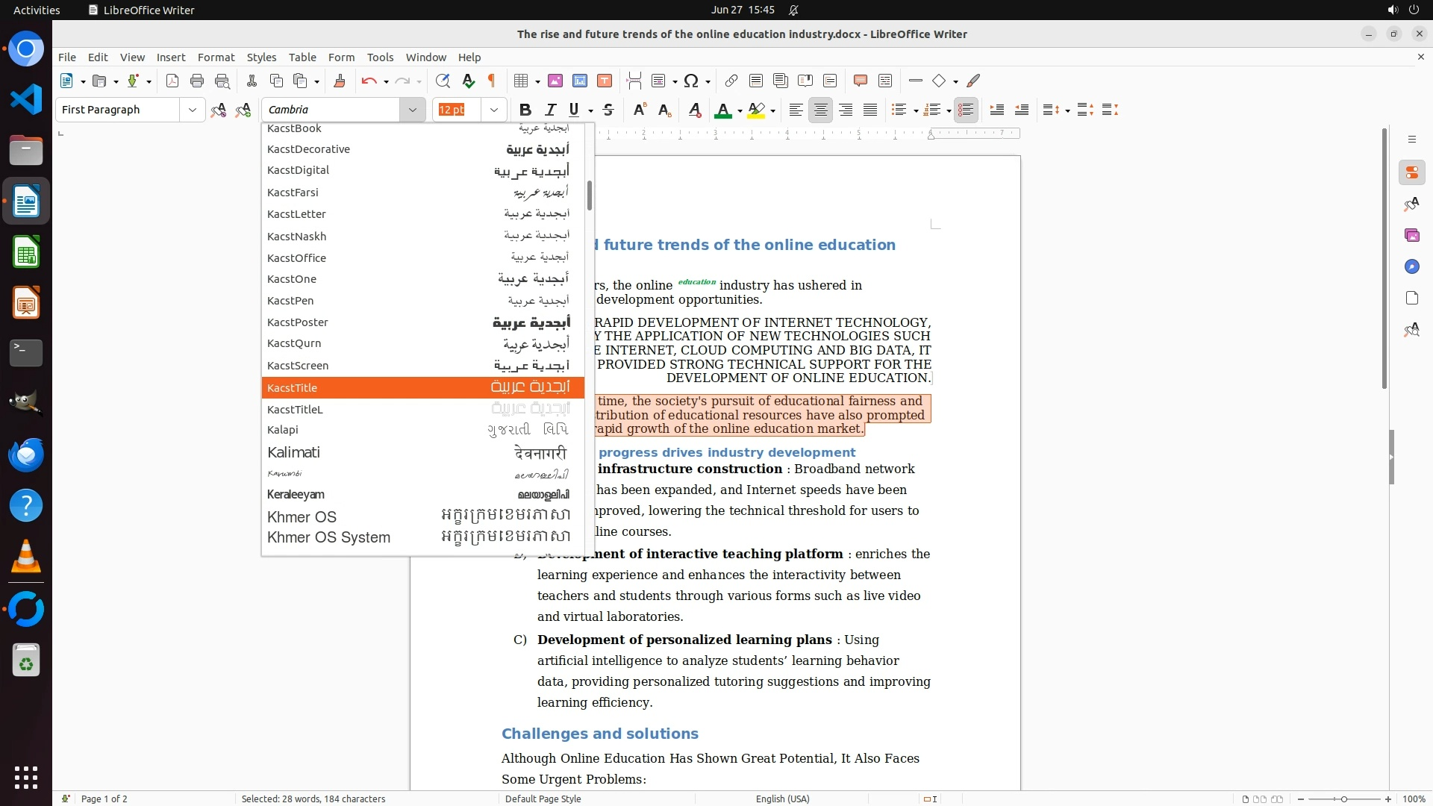Screen dimensions: 1433x806
Task: Click the Strikethrough formatting icon
Action: (x=608, y=110)
